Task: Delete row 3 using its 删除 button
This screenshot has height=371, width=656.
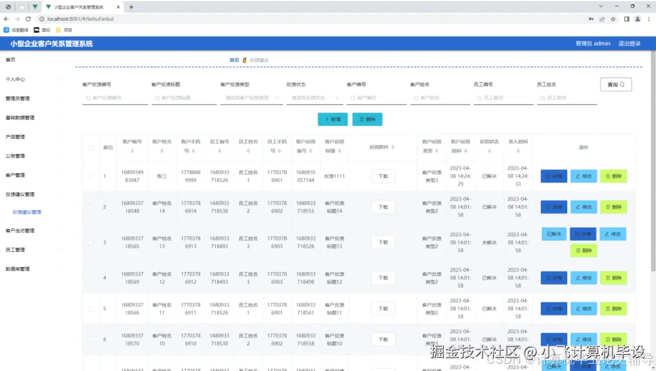Action: (584, 251)
